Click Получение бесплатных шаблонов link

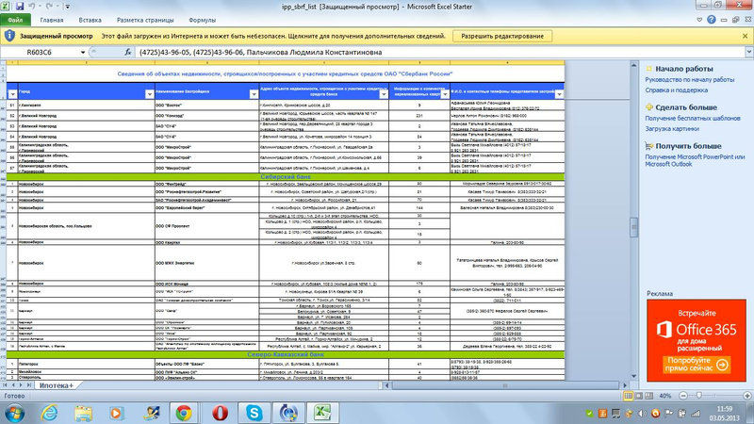(694, 119)
